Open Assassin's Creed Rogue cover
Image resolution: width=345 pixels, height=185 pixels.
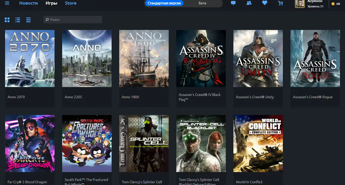(x=315, y=59)
